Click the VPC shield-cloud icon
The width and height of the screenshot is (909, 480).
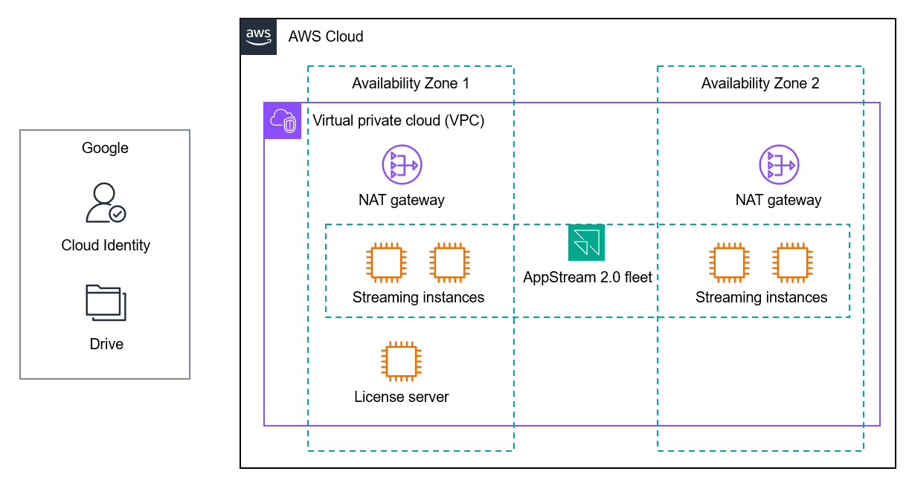point(282,120)
